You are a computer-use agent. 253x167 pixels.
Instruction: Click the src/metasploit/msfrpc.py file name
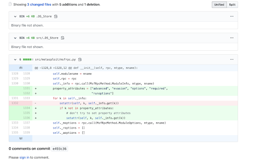[x=56, y=59]
